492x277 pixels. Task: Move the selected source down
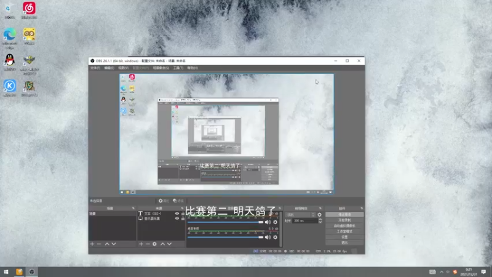(x=170, y=244)
